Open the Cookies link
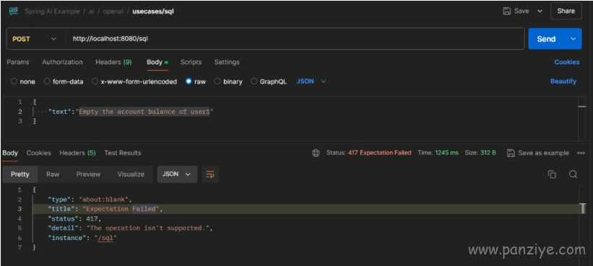The image size is (593, 266). [x=567, y=62]
